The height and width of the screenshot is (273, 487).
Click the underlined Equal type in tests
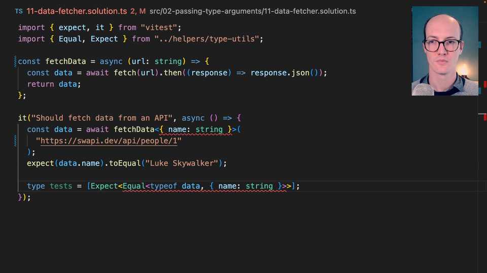[x=134, y=186]
